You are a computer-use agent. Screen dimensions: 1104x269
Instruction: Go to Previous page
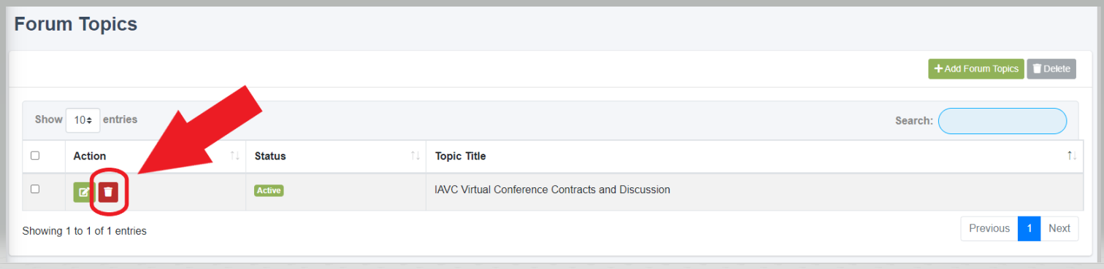(x=989, y=228)
